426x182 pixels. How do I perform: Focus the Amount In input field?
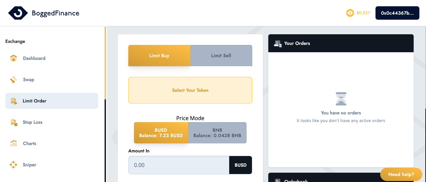click(x=179, y=165)
